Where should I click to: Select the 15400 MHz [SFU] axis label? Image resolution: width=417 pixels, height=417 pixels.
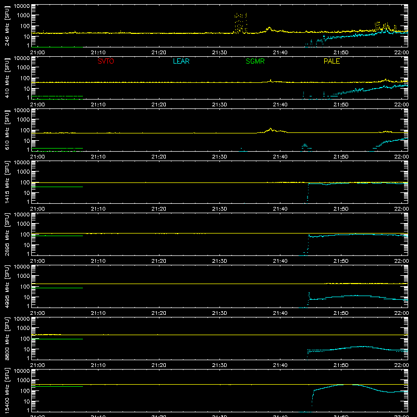[x=7, y=391]
